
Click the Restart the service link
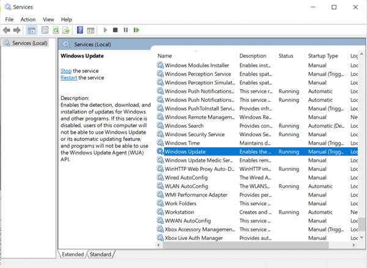click(69, 78)
